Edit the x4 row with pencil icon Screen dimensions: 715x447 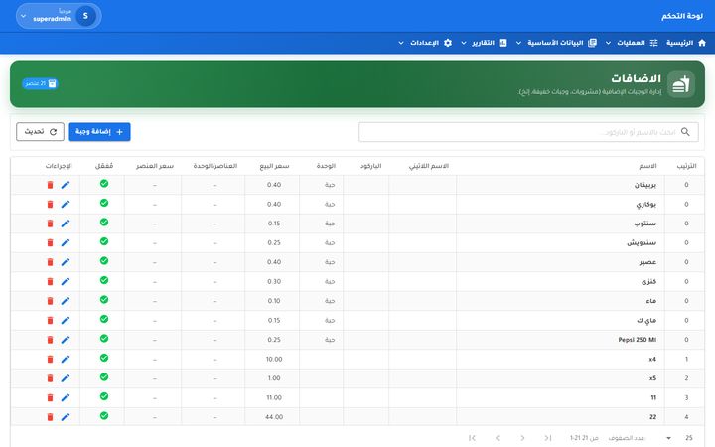pos(65,359)
